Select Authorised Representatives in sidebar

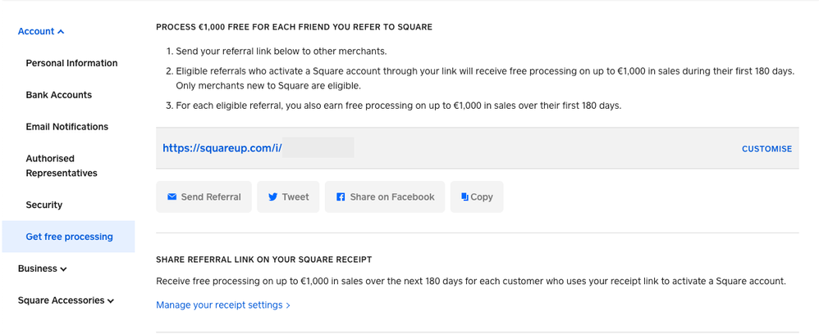(x=62, y=166)
